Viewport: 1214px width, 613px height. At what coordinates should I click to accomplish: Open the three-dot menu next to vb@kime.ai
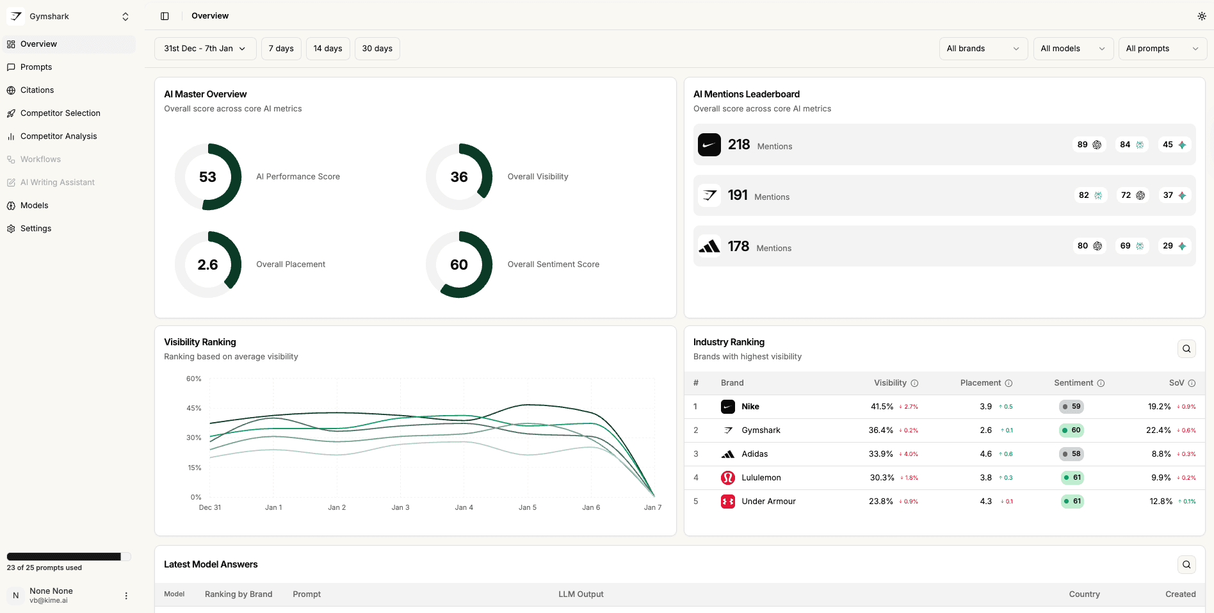point(126,596)
